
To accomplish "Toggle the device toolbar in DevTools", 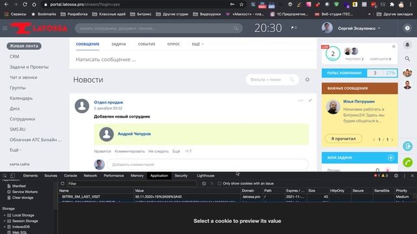I will click(12, 175).
